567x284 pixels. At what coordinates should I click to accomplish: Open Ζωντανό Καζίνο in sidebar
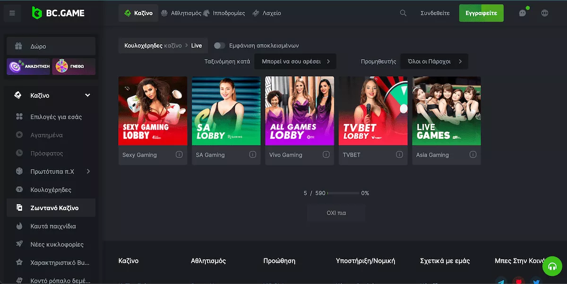[x=51, y=208]
